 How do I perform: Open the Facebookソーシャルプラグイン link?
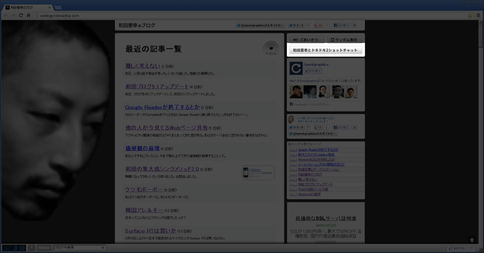click(x=312, y=105)
